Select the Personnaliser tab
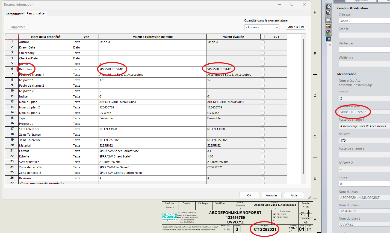The image size is (390, 237). coord(36,13)
